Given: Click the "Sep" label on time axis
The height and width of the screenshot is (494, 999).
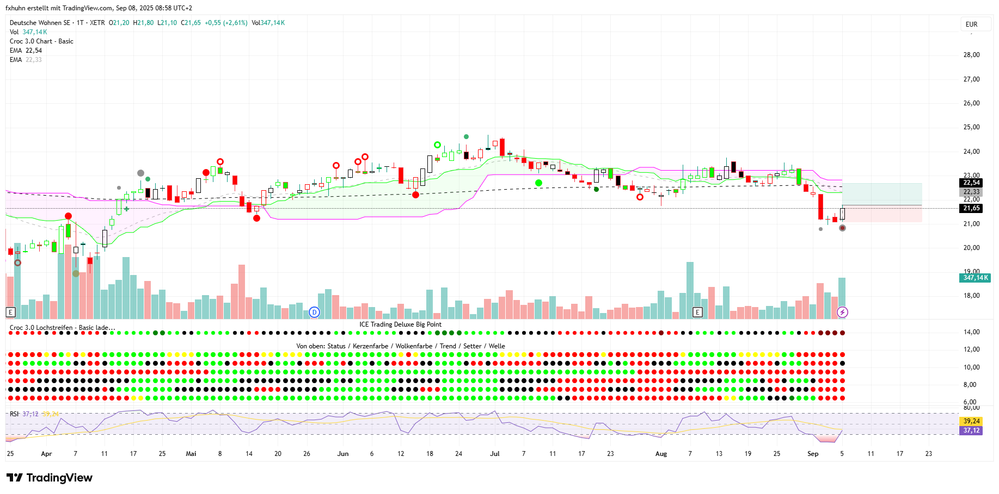Looking at the screenshot, I should [x=813, y=454].
